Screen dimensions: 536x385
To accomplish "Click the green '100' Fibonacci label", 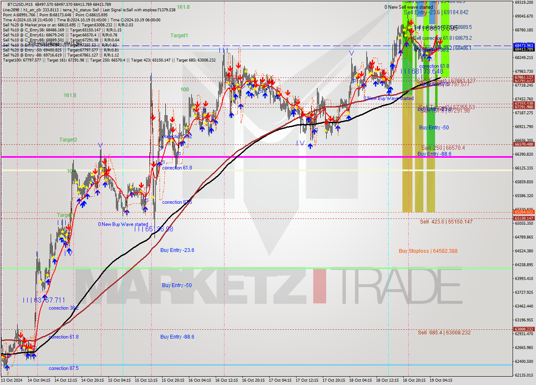I will (185, 90).
